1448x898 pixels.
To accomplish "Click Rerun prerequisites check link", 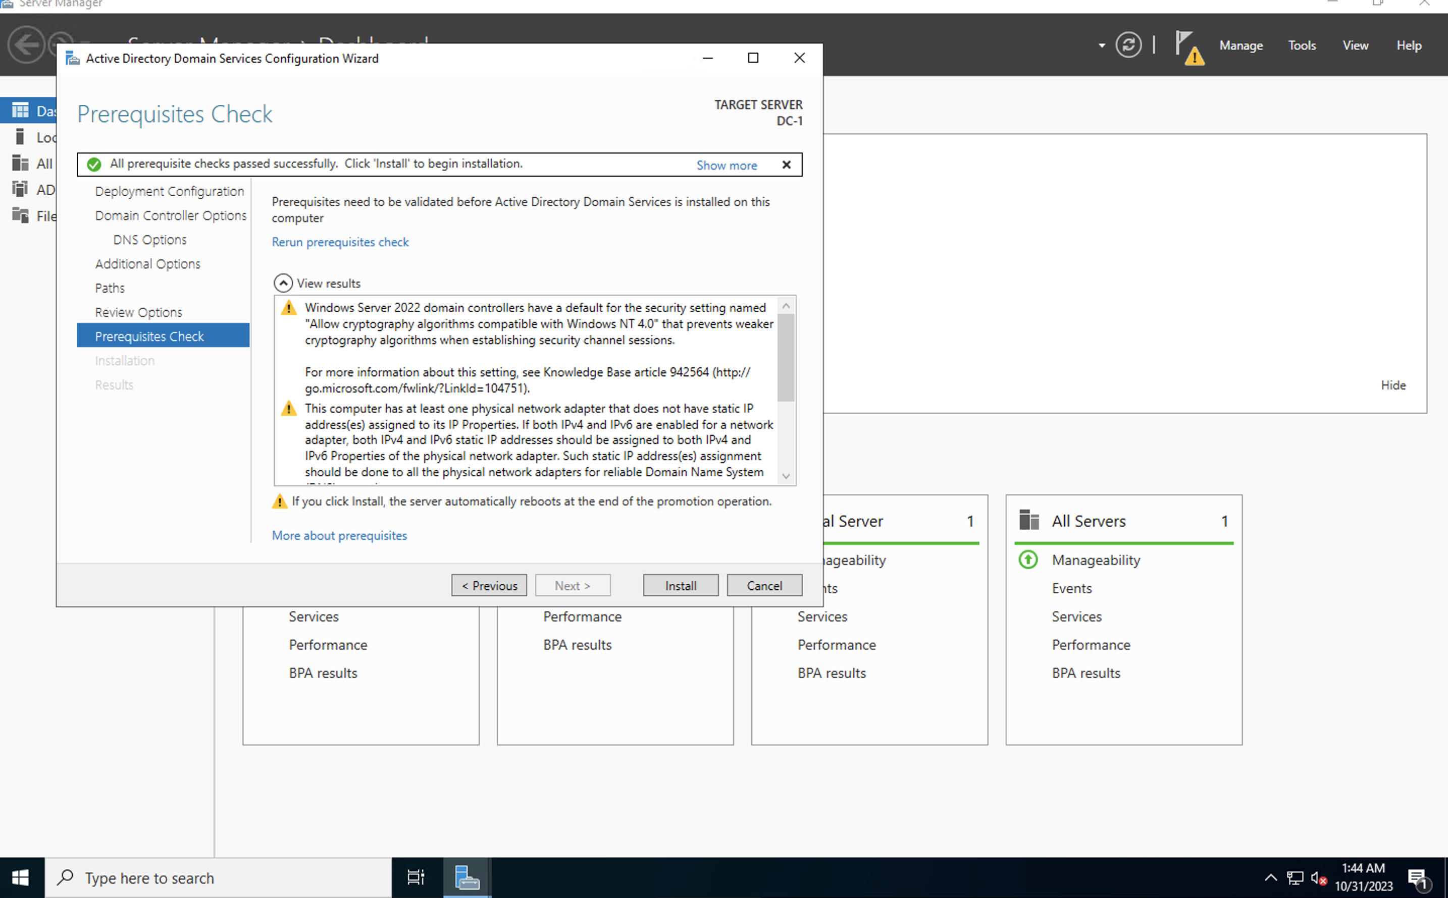I will click(340, 242).
